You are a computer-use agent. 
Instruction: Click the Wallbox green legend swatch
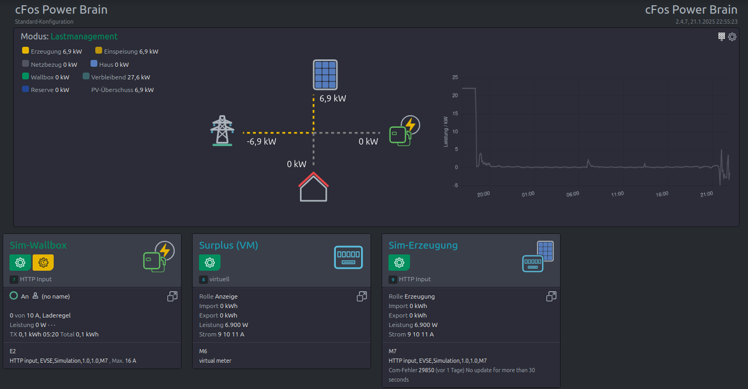point(26,76)
